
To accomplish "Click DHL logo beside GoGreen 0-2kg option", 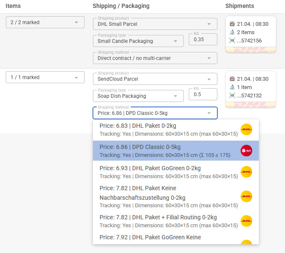I will pyautogui.click(x=246, y=172).
